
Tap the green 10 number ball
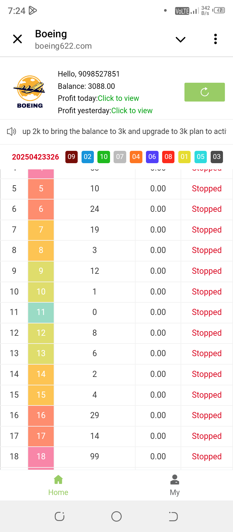click(x=104, y=157)
